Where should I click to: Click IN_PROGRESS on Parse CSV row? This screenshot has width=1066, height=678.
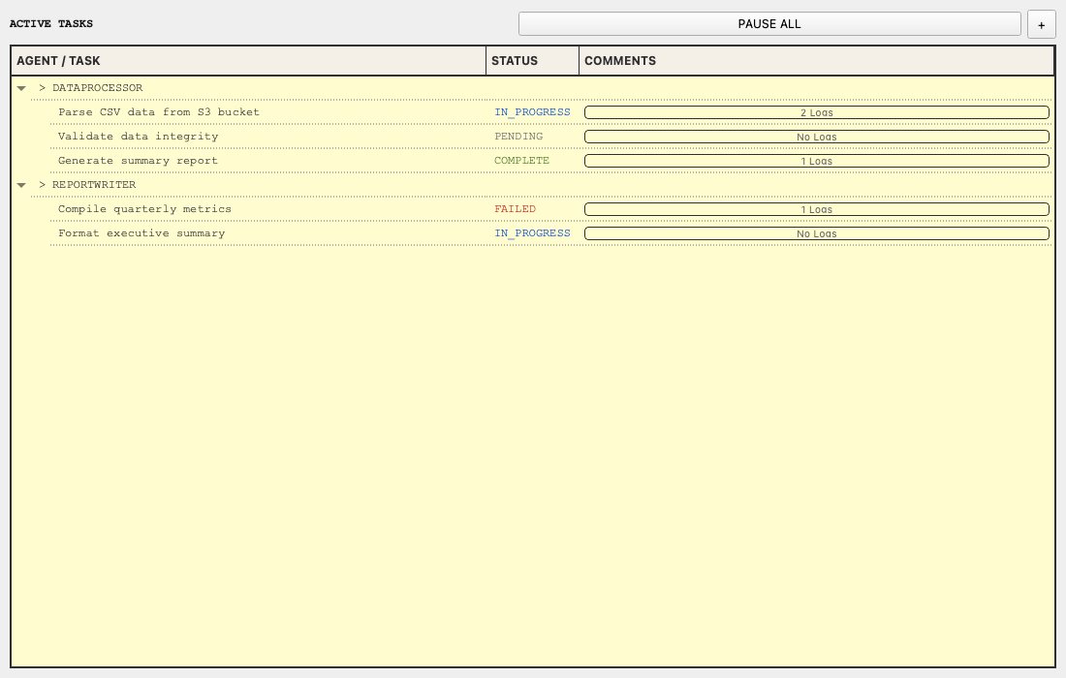pos(532,111)
